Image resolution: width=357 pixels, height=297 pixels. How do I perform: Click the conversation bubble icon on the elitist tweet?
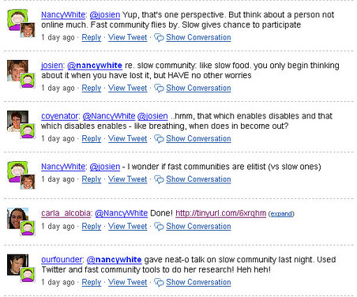click(x=159, y=179)
